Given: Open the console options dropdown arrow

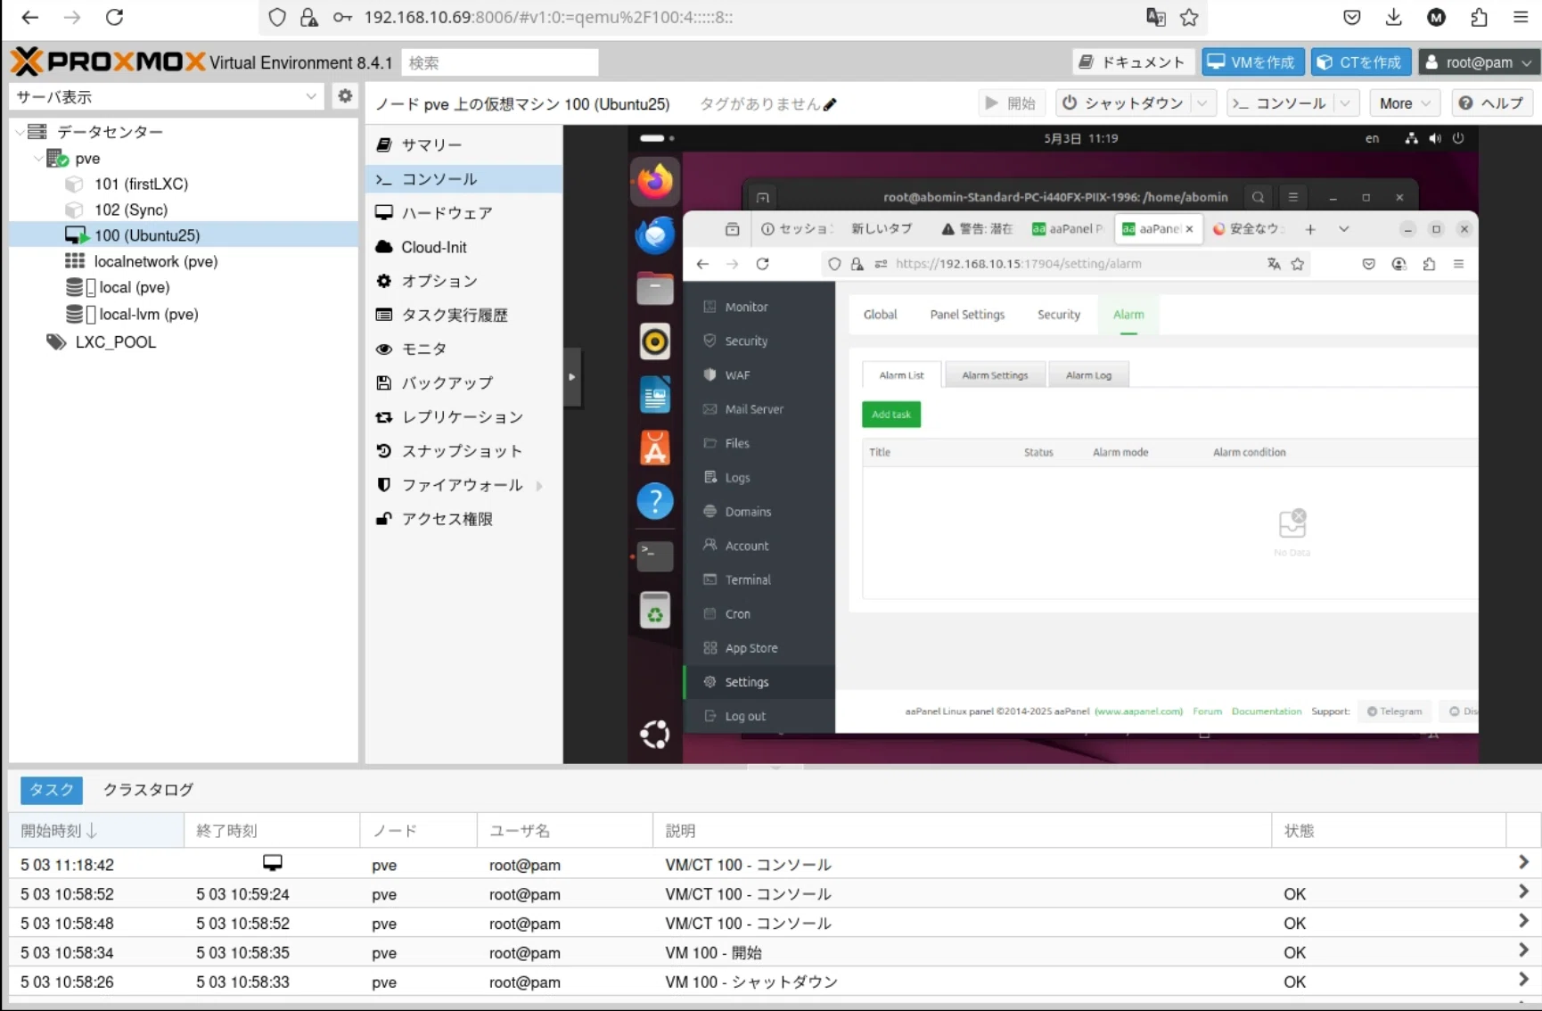Looking at the screenshot, I should coord(1345,103).
